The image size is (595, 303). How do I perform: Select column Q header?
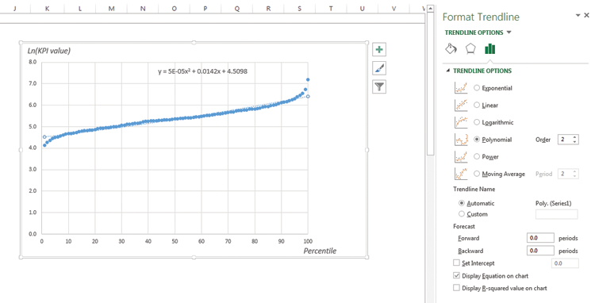(236, 9)
